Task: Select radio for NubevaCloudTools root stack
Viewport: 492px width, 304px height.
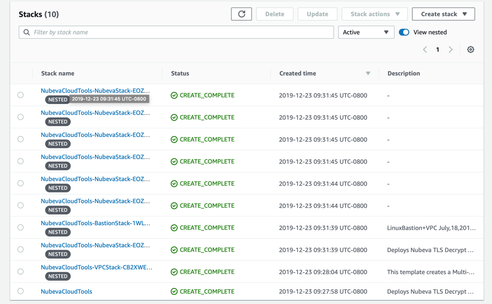Action: click(x=20, y=291)
